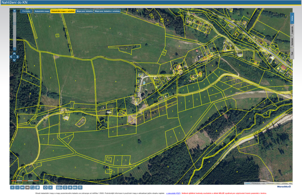Open the Vyhledat side tab
The image size is (302, 195).
click(292, 42)
